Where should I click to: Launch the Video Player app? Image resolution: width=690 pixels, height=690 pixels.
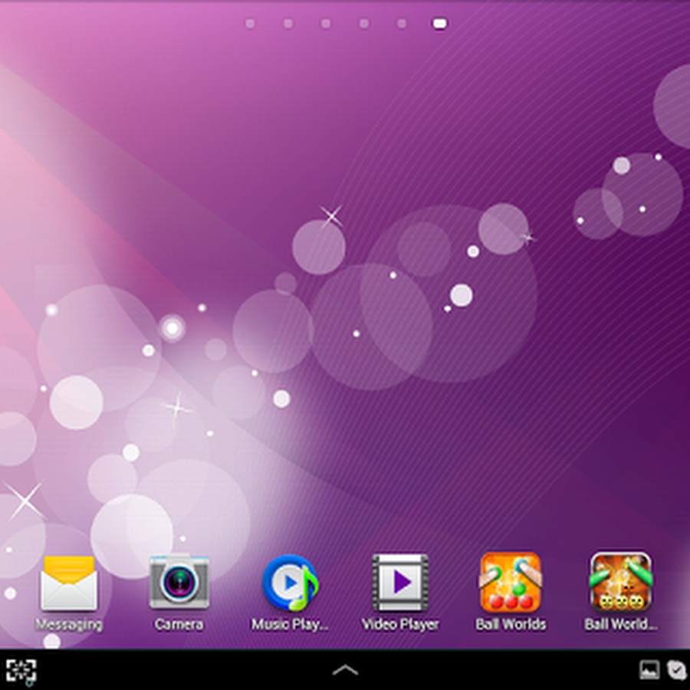[x=400, y=593]
